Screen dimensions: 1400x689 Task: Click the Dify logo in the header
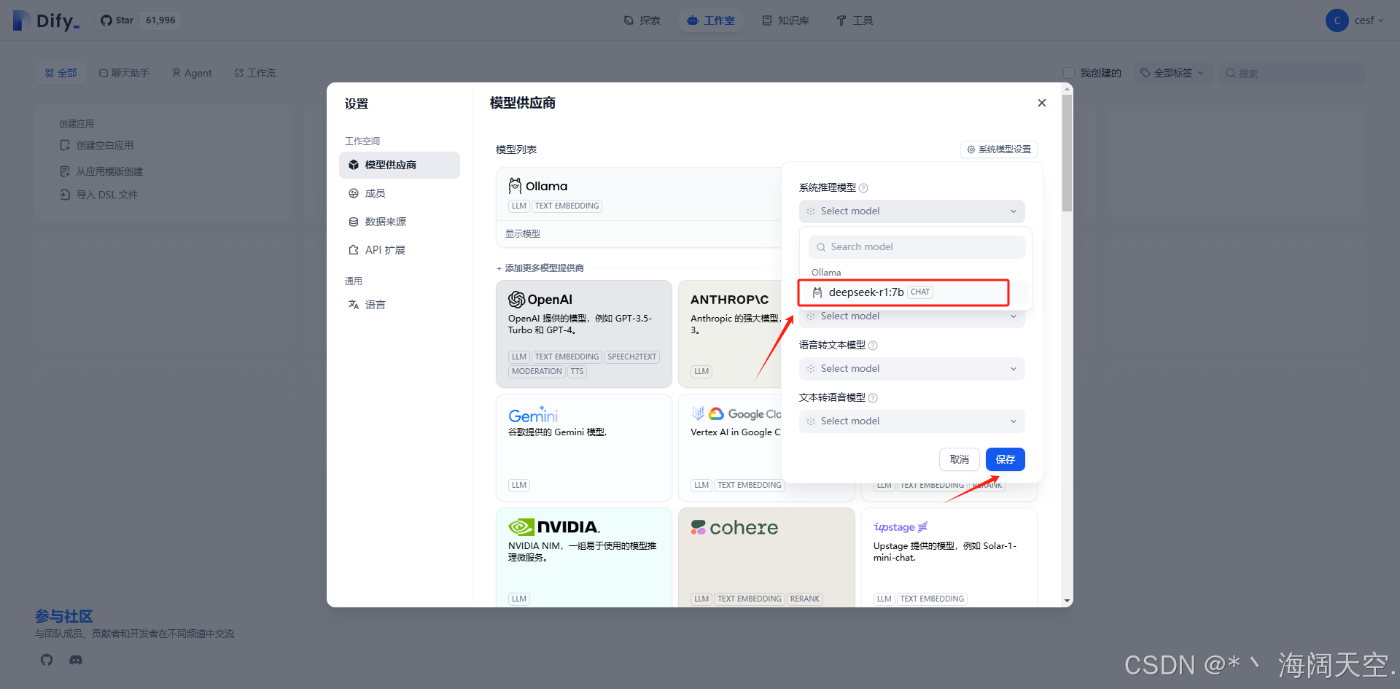point(46,20)
